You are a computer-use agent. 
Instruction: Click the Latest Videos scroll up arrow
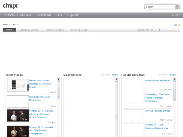click(58, 80)
